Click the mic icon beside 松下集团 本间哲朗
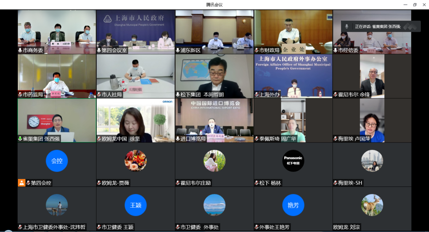The width and height of the screenshot is (429, 232). [x=178, y=95]
